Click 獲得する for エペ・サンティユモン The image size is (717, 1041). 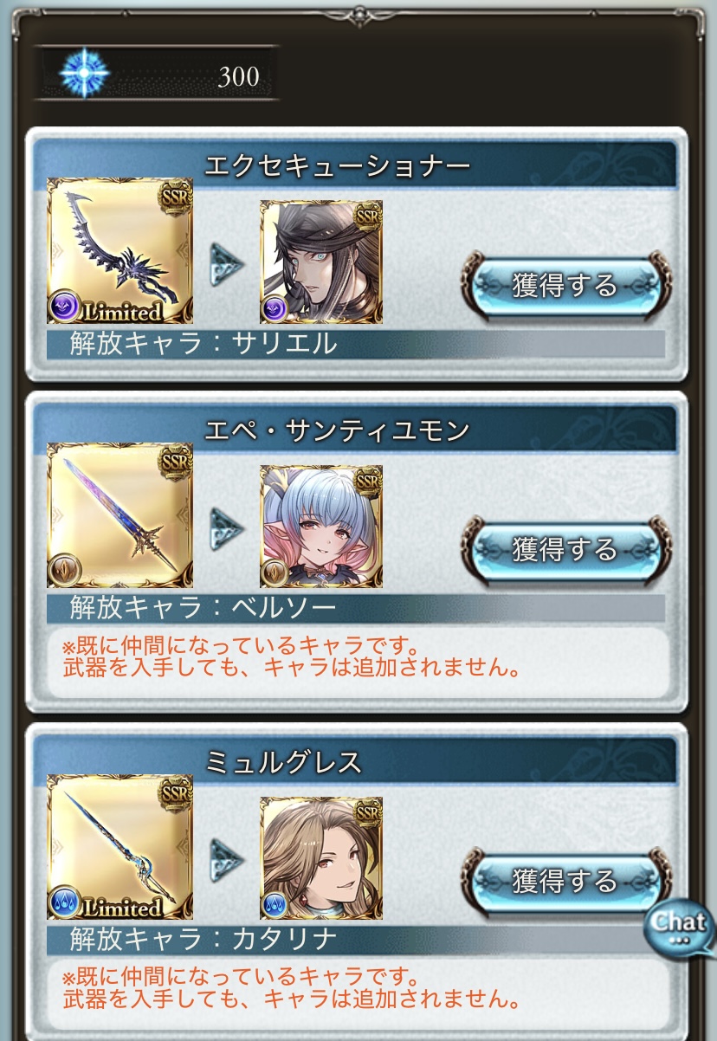566,548
